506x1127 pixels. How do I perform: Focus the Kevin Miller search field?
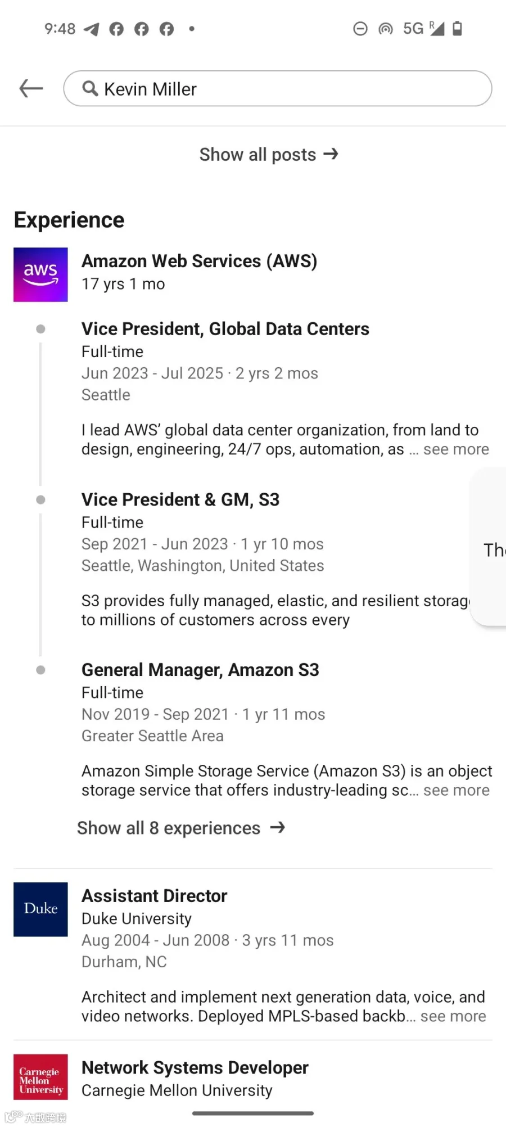click(x=278, y=88)
